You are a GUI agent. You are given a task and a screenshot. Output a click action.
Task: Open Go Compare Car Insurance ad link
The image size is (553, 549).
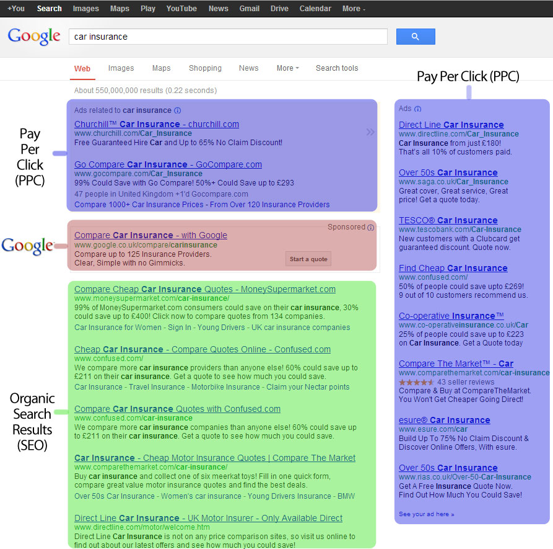click(168, 164)
